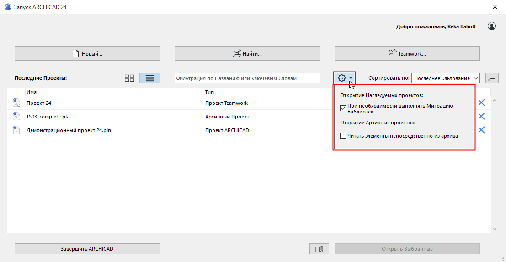
Task: Click the 'Новый...' button
Action: tap(87, 53)
